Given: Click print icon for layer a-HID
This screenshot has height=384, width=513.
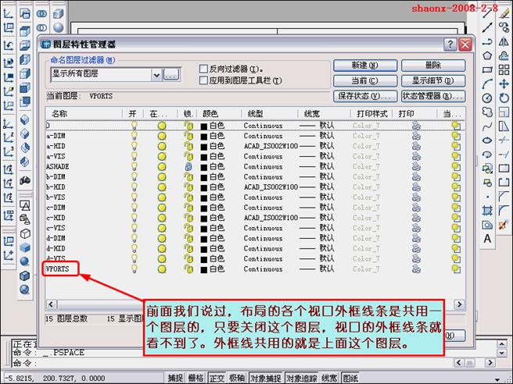Looking at the screenshot, I should tap(416, 146).
